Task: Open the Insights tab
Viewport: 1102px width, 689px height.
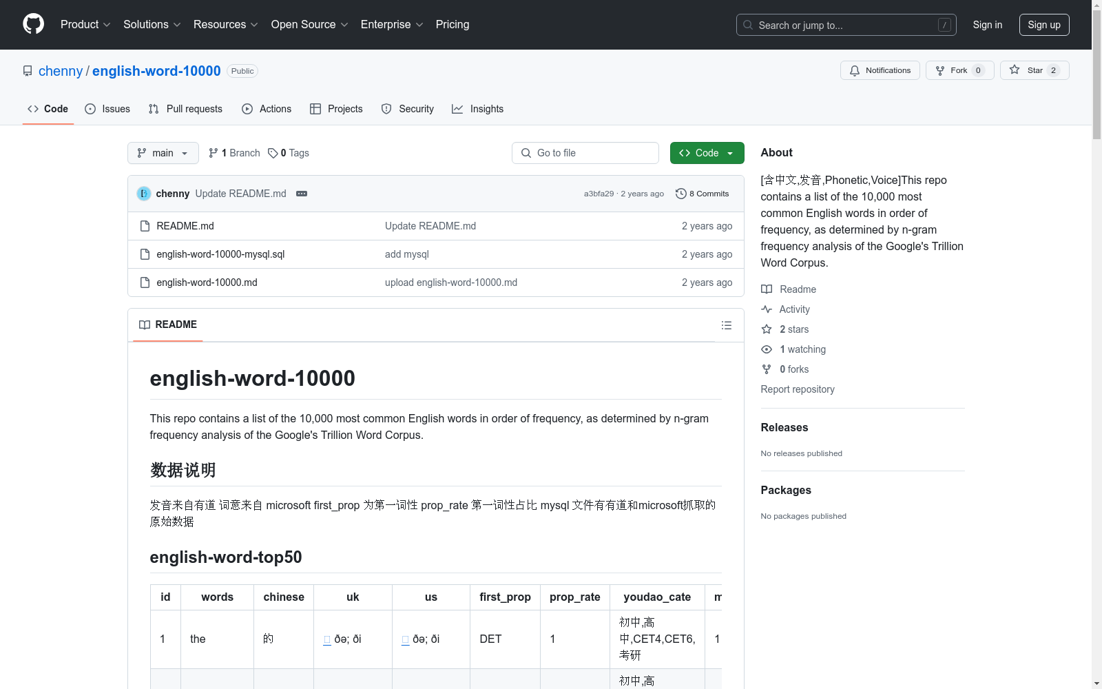Action: (478, 109)
